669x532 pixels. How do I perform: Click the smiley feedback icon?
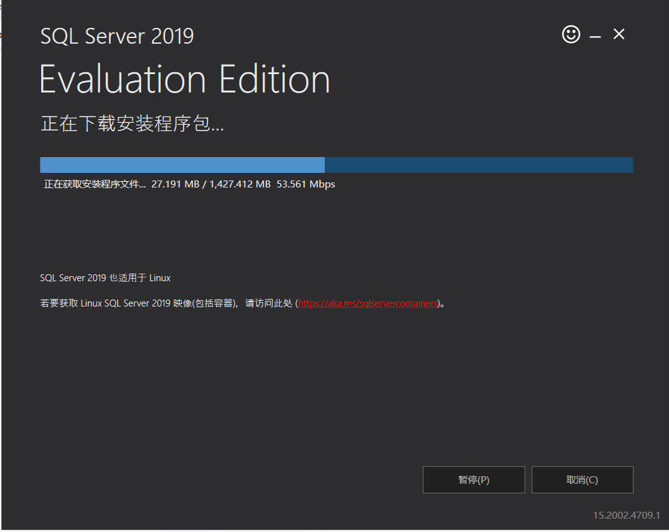571,34
